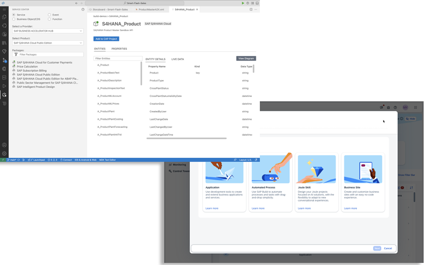Viewport: 427px width, 265px height.
Task: Click the Run and Debug play icon in sidebar
Action: tap(4, 86)
